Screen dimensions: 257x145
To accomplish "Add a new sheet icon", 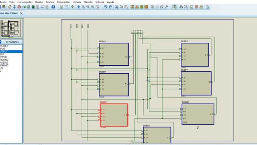I will [192, 7].
